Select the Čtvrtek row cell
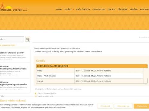Screen dimensions: 149x111 tap(55, 81)
